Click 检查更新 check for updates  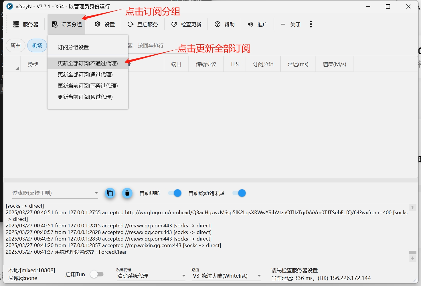[x=186, y=24]
